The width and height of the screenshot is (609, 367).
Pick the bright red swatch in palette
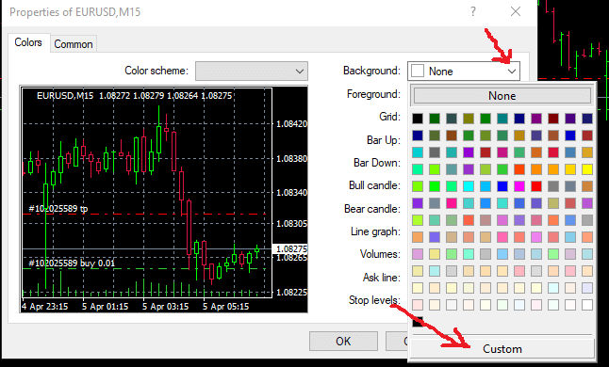tap(536, 186)
